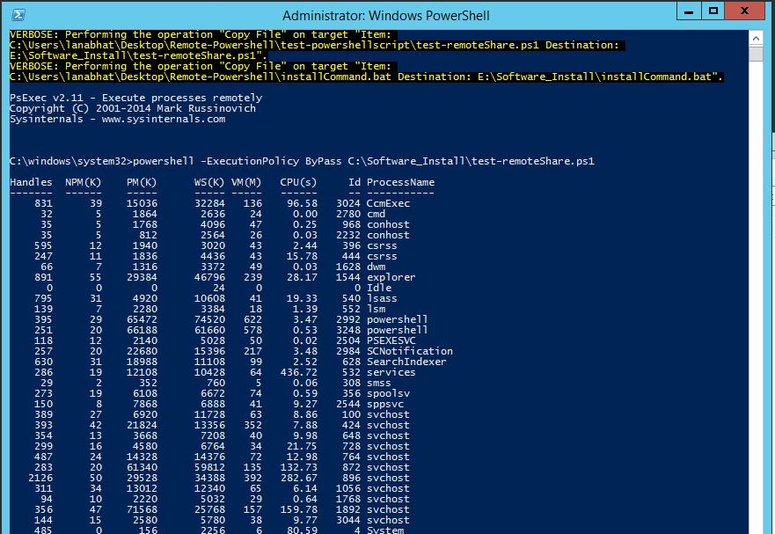Click the Handles column header
The height and width of the screenshot is (534, 775).
[x=31, y=181]
